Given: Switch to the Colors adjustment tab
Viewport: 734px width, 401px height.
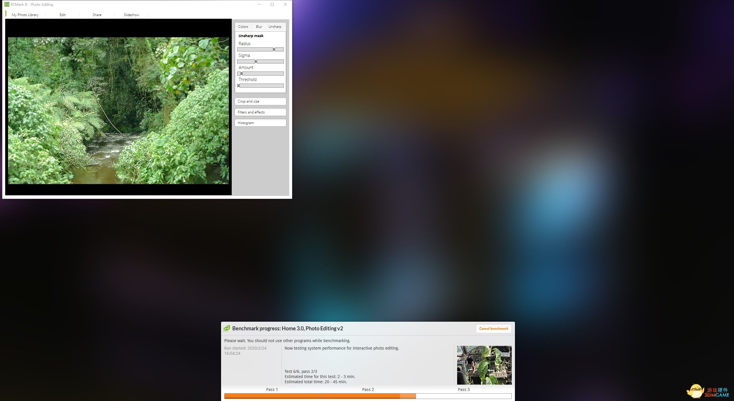Looking at the screenshot, I should [243, 27].
